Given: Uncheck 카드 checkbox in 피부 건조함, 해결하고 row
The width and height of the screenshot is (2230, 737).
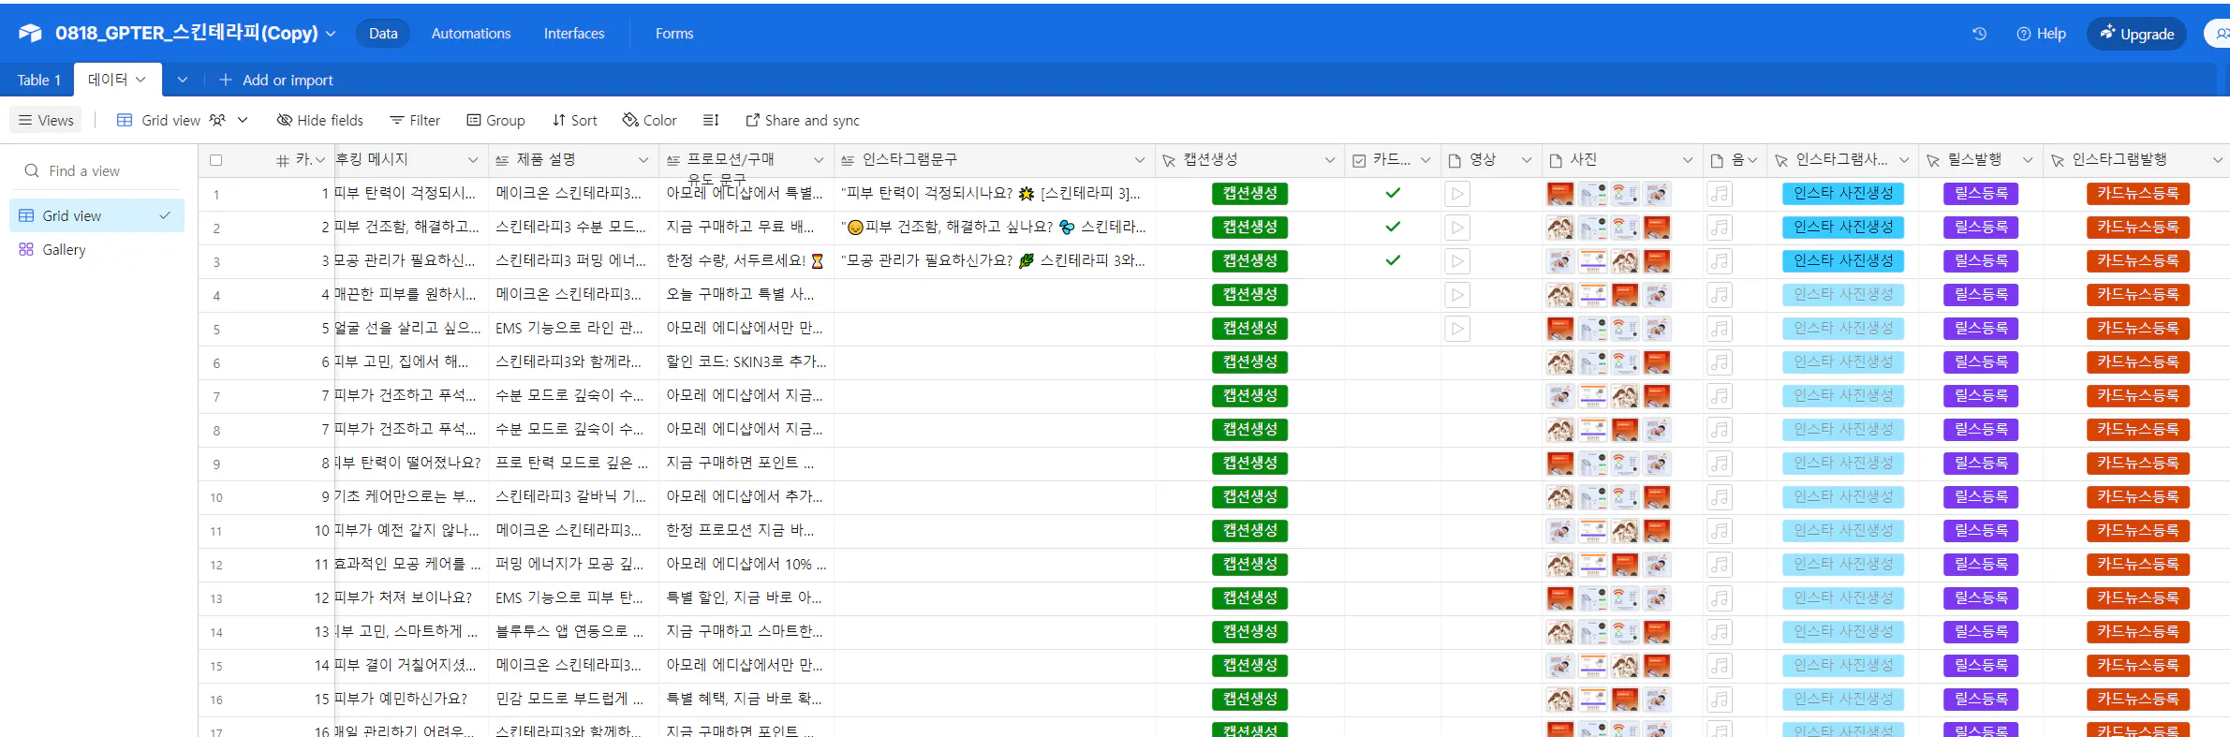Looking at the screenshot, I should [x=1393, y=227].
